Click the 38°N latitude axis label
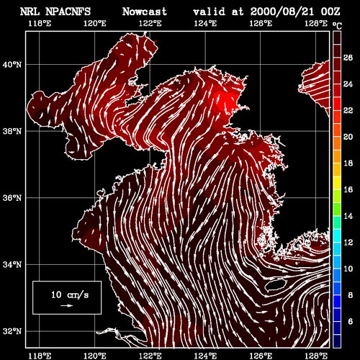 click(12, 131)
